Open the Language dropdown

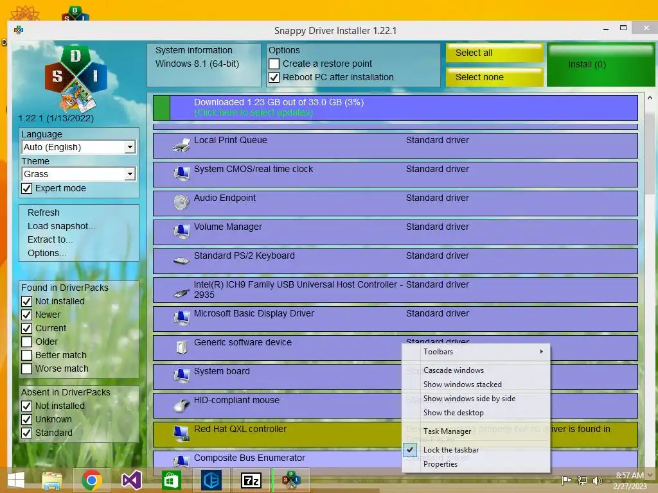[78, 147]
